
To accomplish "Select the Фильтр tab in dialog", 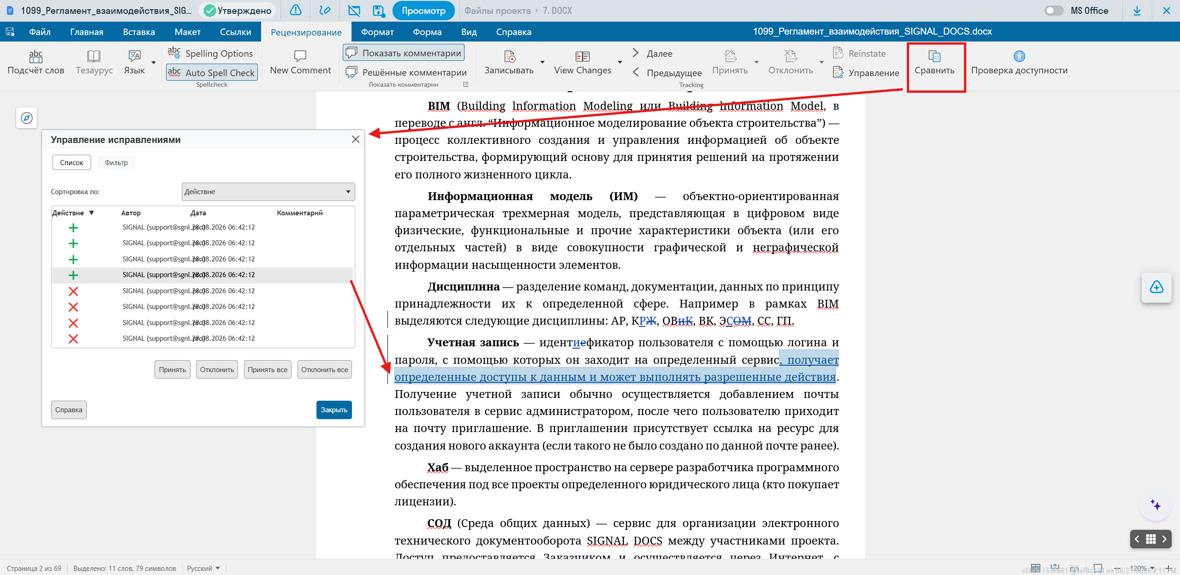I will pos(116,162).
